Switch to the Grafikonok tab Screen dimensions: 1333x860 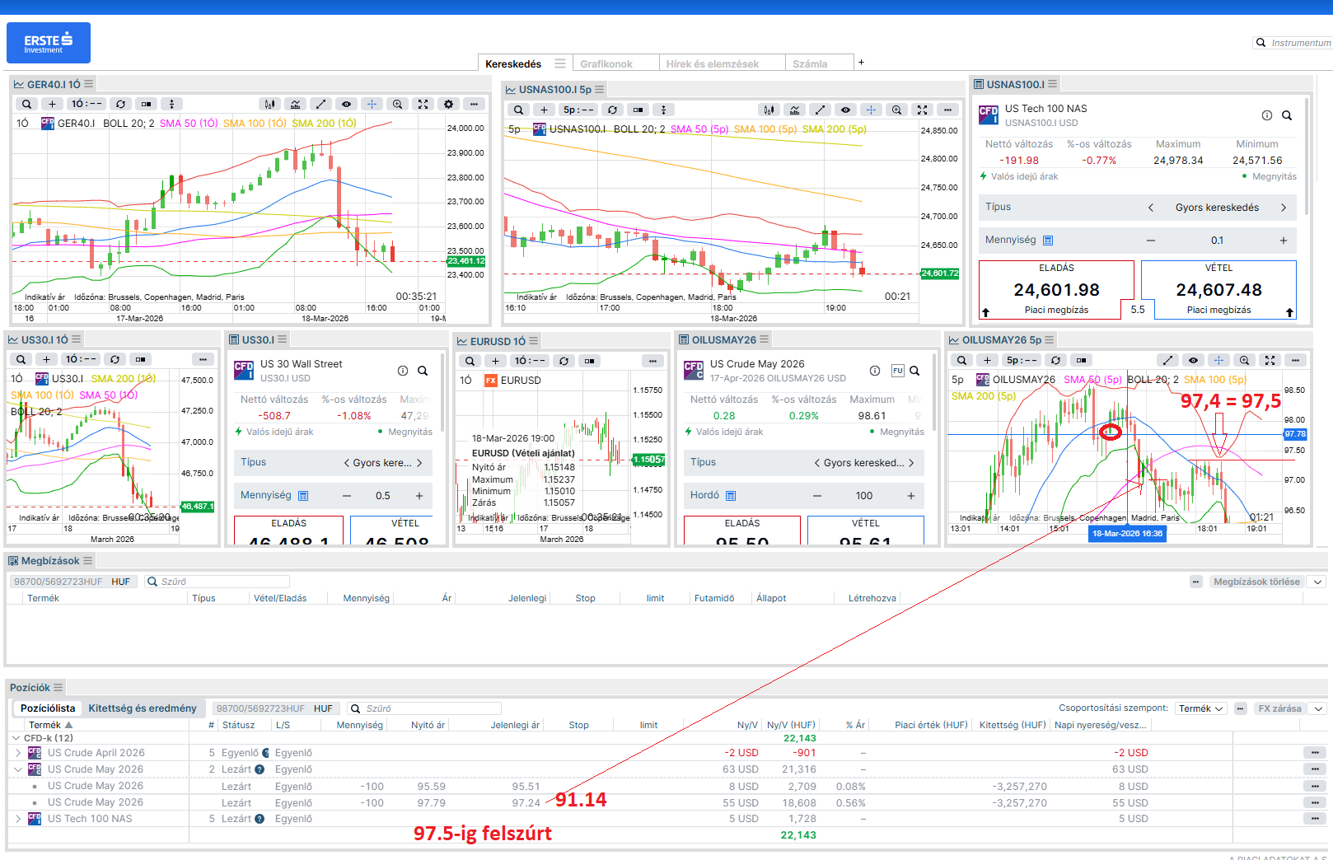click(x=606, y=63)
